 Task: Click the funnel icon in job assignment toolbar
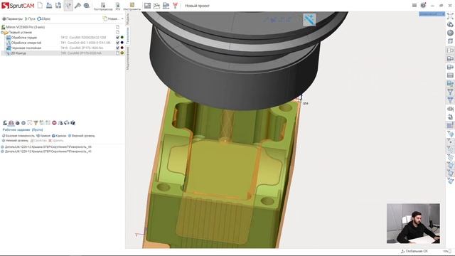(36, 123)
